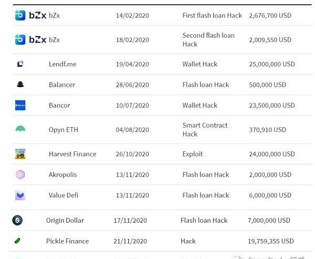Open the Lendf.me project name

coord(62,64)
